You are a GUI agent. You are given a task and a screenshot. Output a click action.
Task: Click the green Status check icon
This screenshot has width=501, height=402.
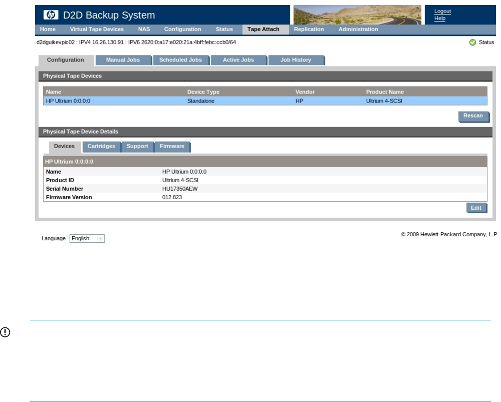point(472,42)
